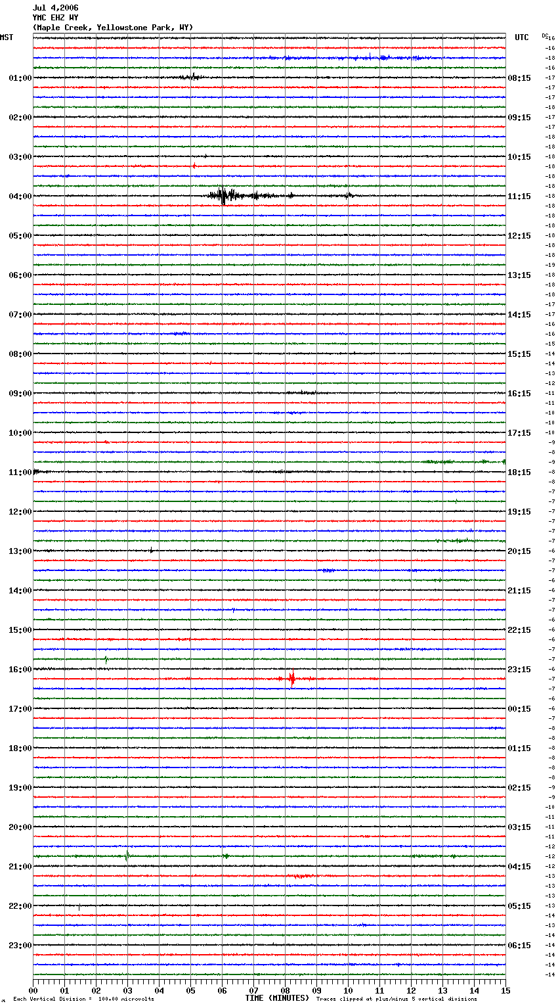Select the 04:00 MST time label
The width and height of the screenshot is (558, 1008).
tap(20, 196)
